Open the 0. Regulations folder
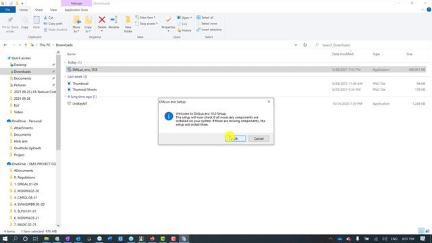Viewport: 432px width, 243px height. pos(24,177)
